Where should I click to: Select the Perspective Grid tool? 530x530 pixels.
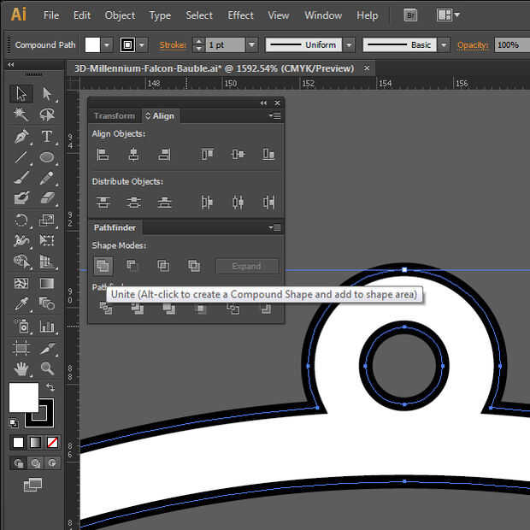pyautogui.click(x=47, y=262)
